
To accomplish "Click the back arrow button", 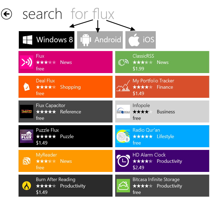I will (6, 14).
